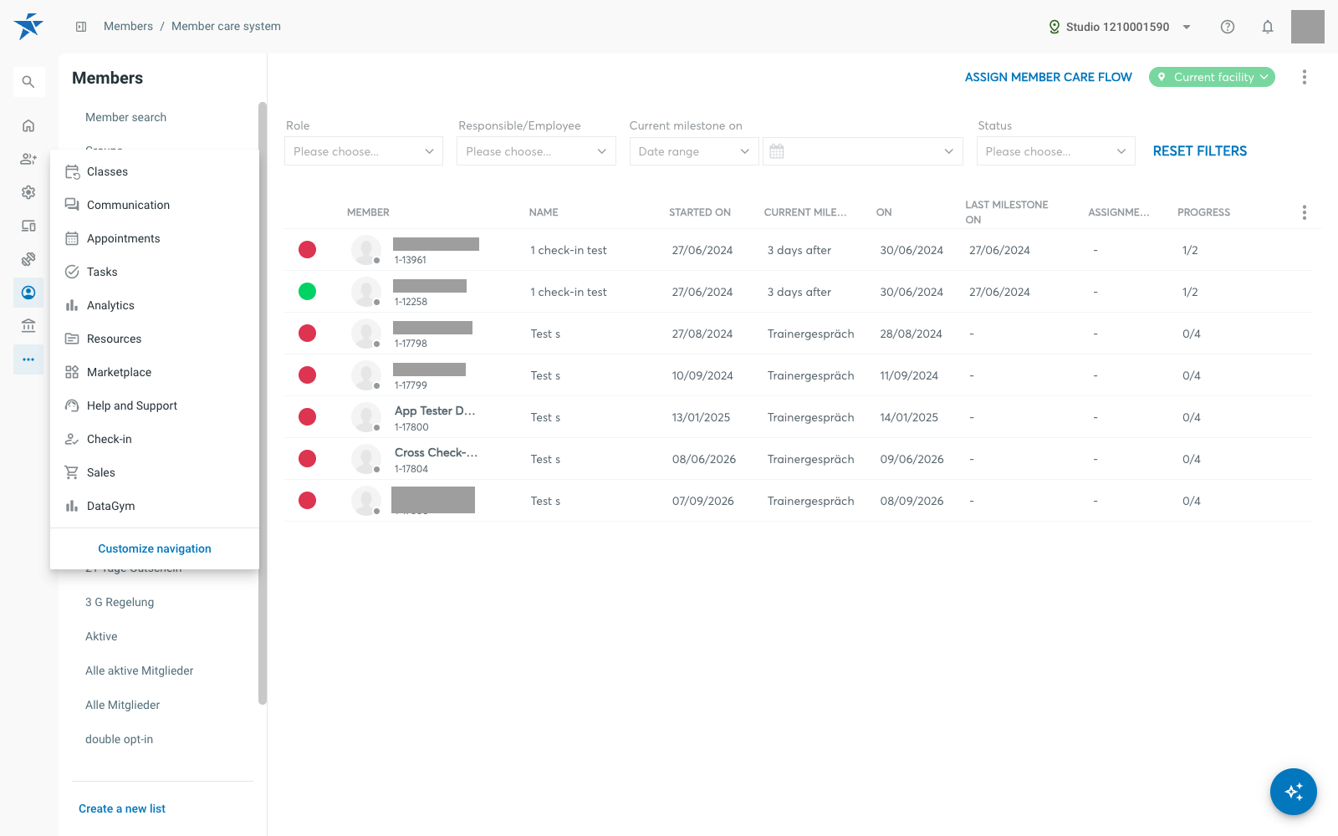Expand the Responsible/Employee dropdown
This screenshot has width=1338, height=836.
click(536, 151)
